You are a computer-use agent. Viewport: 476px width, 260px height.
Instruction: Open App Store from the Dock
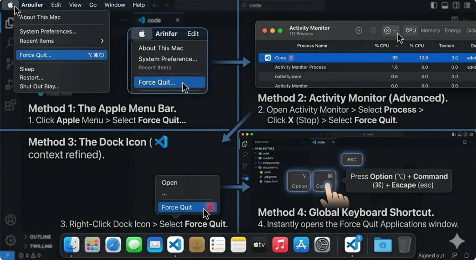click(301, 245)
